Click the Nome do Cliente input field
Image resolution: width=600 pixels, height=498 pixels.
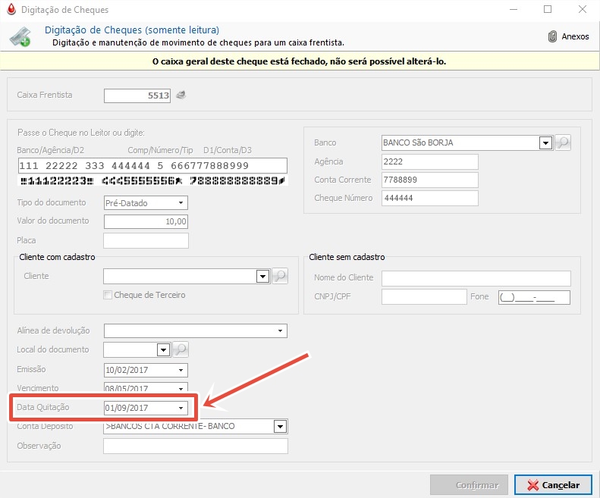tap(476, 278)
